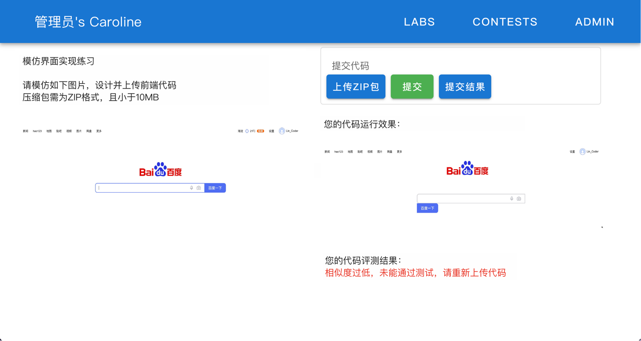Click the 请模仿如下图片 instruction line
This screenshot has height=341, width=641.
100,85
